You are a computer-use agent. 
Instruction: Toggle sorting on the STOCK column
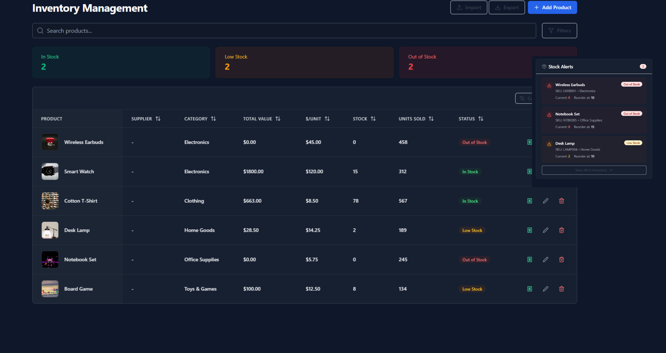373,118
